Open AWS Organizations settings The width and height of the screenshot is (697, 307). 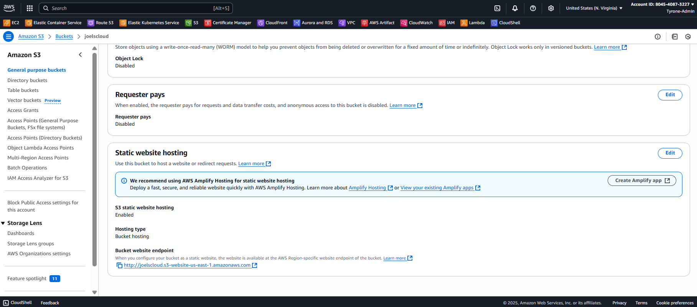tap(39, 254)
